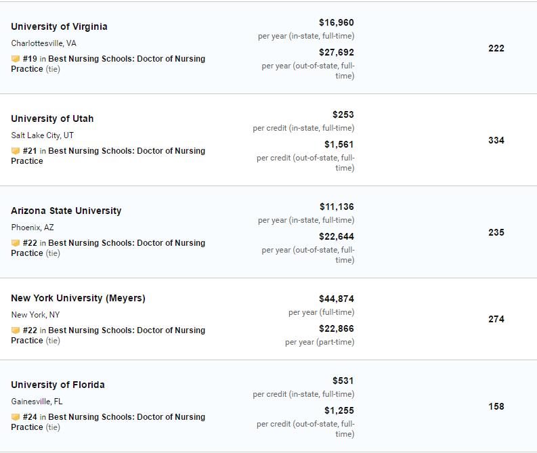Click enrollment number 334 for Utah
537x453 pixels.
point(496,140)
